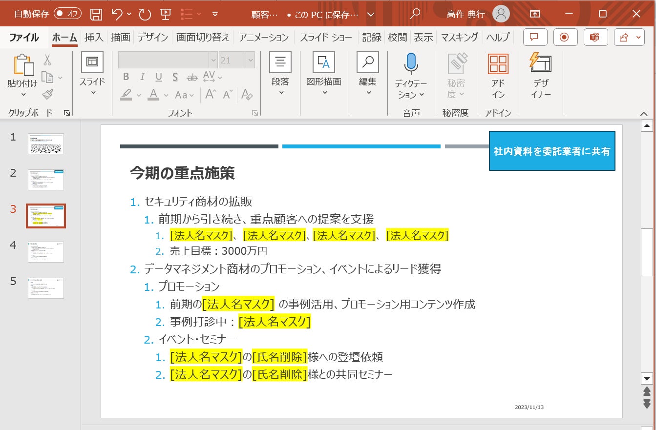Start Dictation with microphone icon

(411, 76)
